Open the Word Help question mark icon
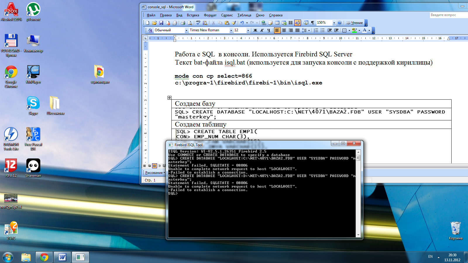 340,23
